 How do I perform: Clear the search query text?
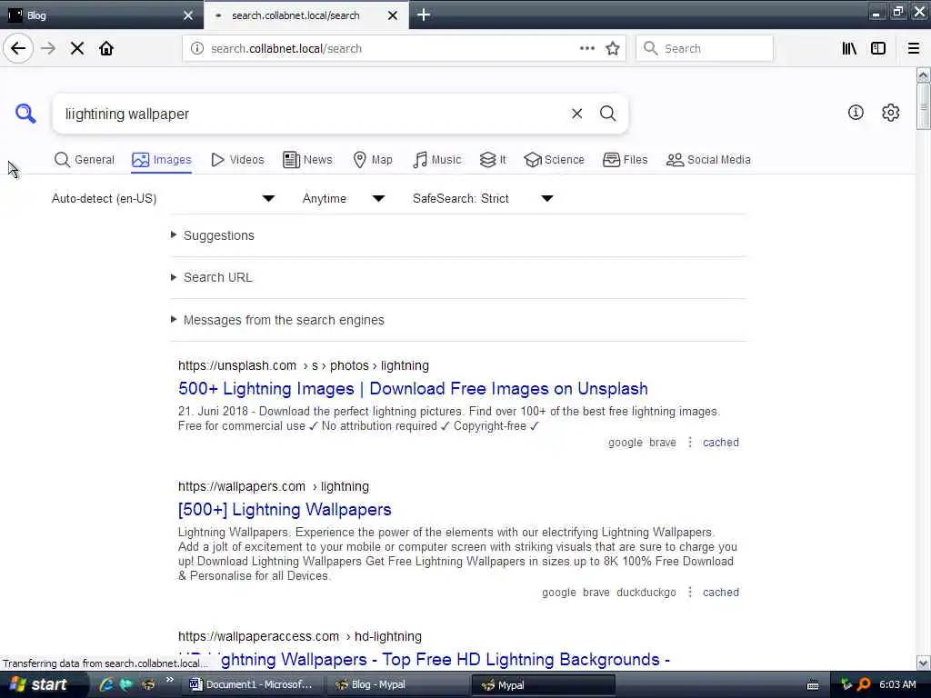coord(577,114)
